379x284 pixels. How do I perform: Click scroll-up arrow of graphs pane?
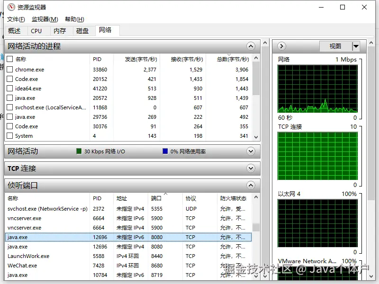(371, 43)
